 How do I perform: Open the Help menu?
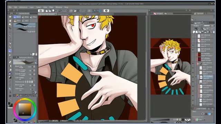tap(66, 7)
